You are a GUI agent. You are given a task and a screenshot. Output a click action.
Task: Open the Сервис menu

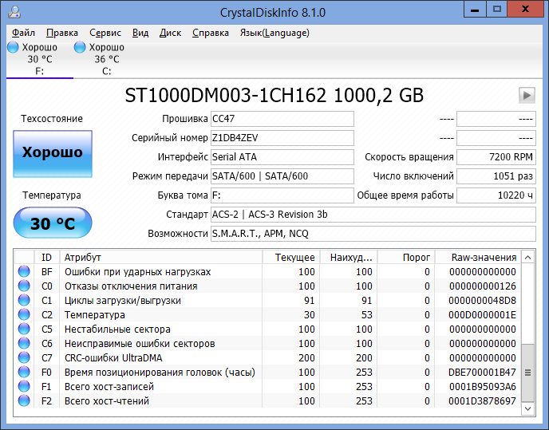tap(105, 33)
